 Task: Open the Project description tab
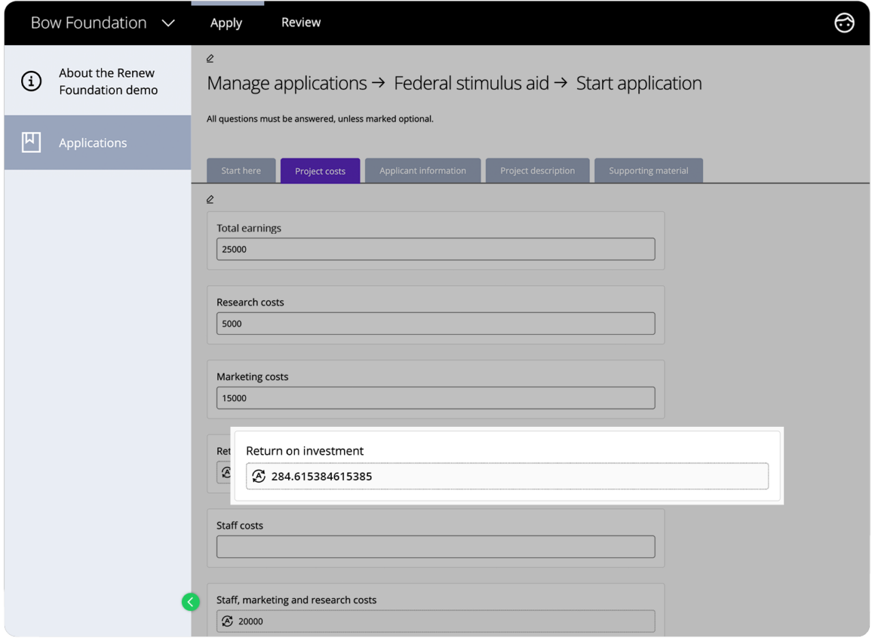(x=538, y=170)
